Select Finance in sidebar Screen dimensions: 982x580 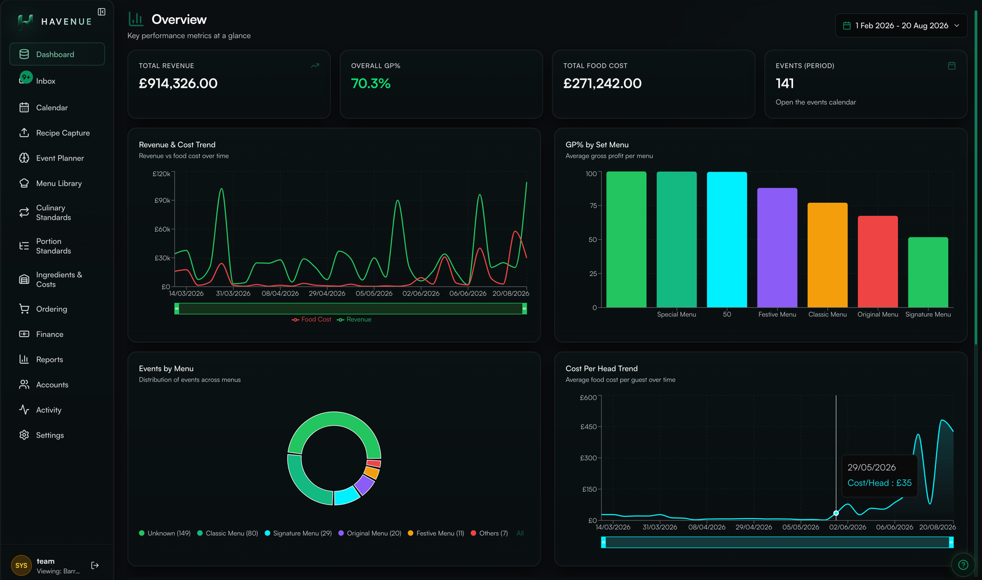click(x=57, y=334)
